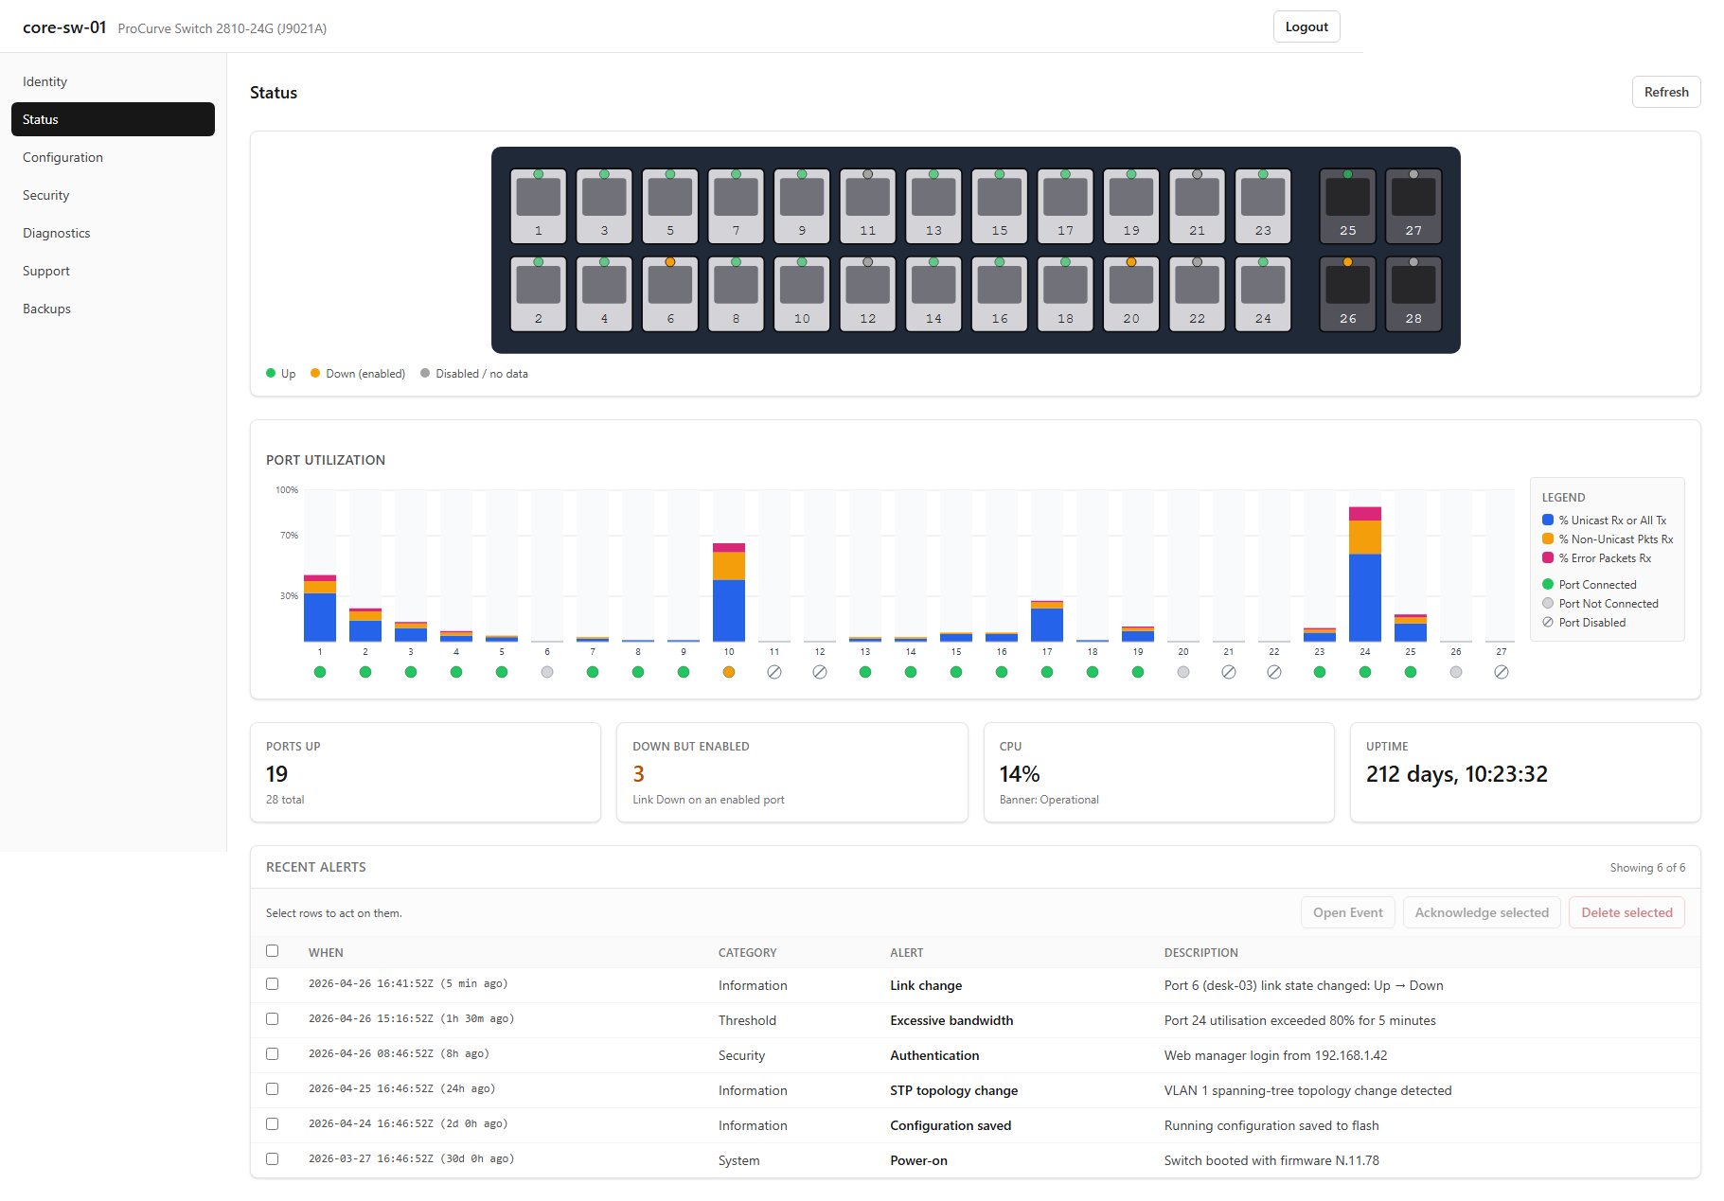This screenshot has width=1724, height=1201.
Task: Click port 10 status dot under utilization chart
Action: 729,672
